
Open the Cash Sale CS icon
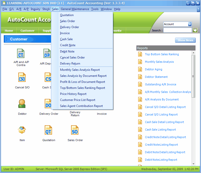tap(48, 77)
